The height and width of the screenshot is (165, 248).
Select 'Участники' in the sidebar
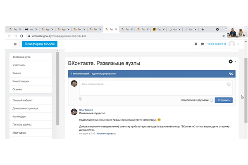click(19, 65)
